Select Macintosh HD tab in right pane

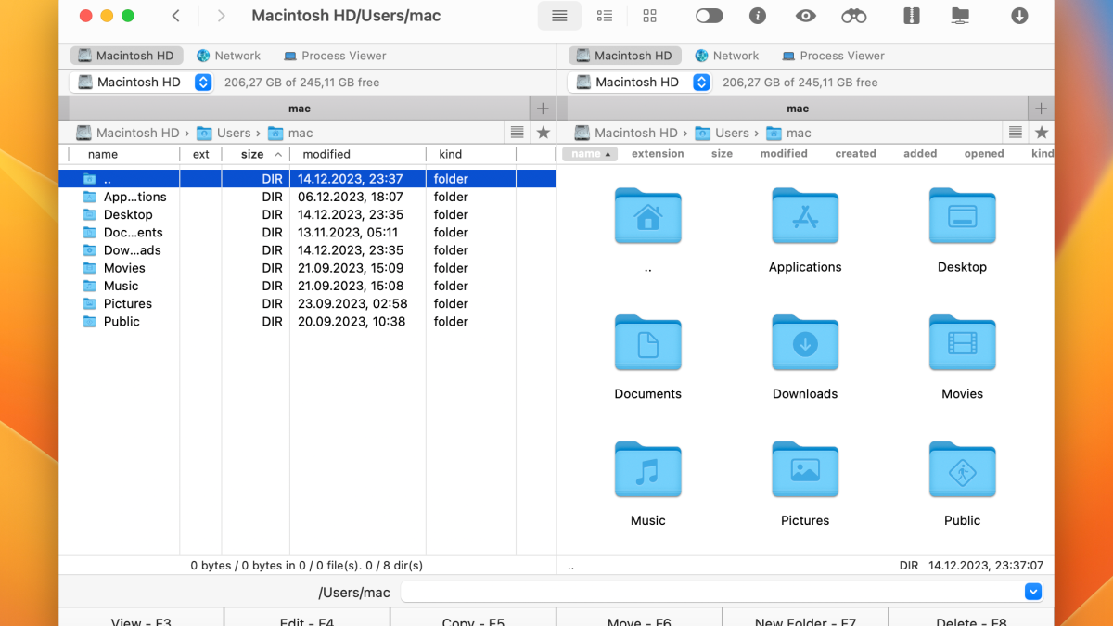click(x=624, y=56)
